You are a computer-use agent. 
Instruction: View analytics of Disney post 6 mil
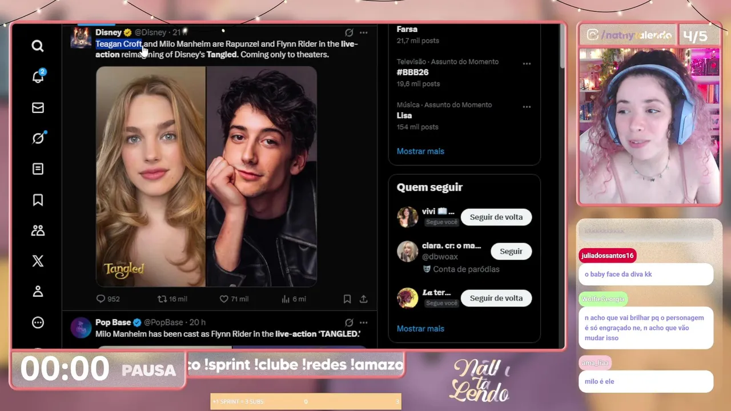(x=294, y=299)
